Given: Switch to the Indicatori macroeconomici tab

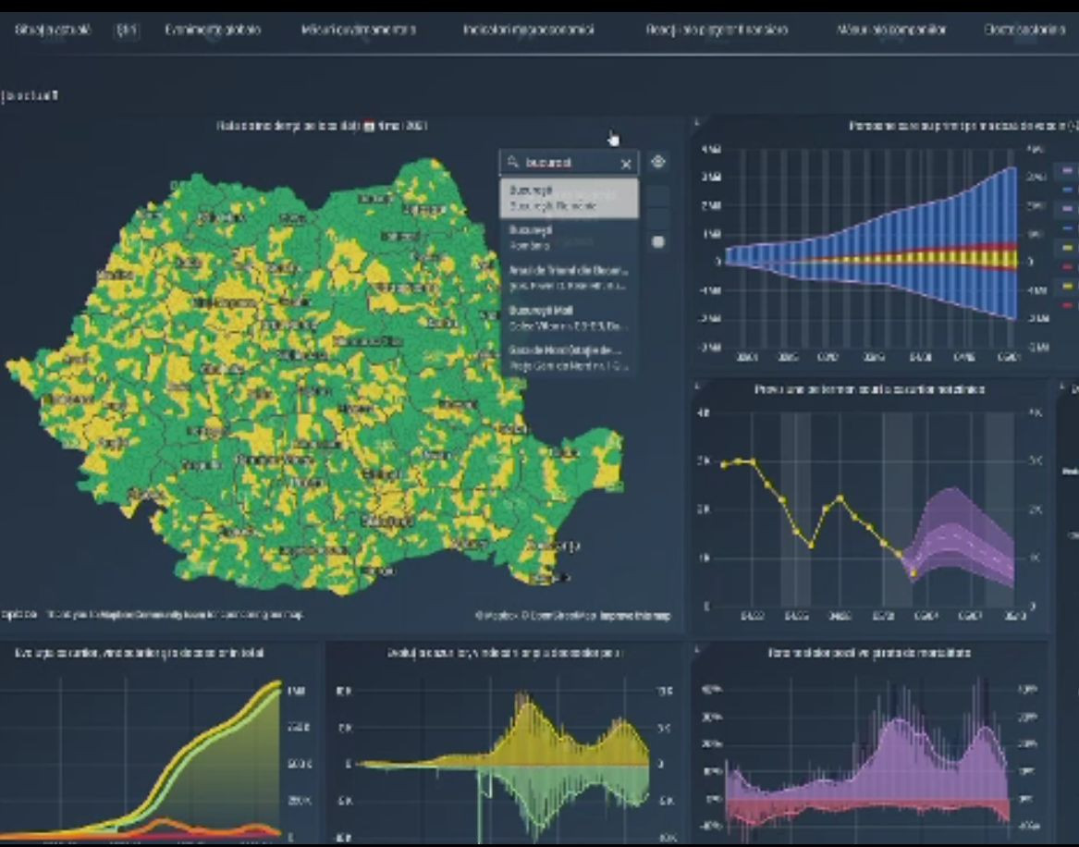Looking at the screenshot, I should coord(528,30).
